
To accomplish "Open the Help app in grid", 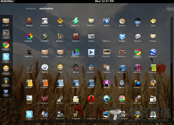I will [60, 69].
